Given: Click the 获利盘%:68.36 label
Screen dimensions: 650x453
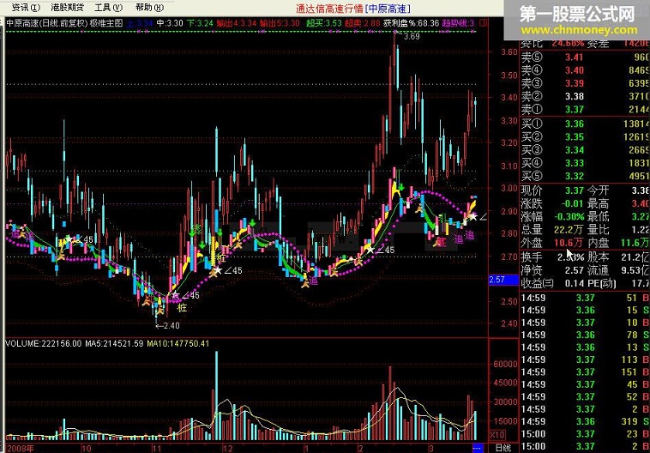Looking at the screenshot, I should pyautogui.click(x=412, y=23).
